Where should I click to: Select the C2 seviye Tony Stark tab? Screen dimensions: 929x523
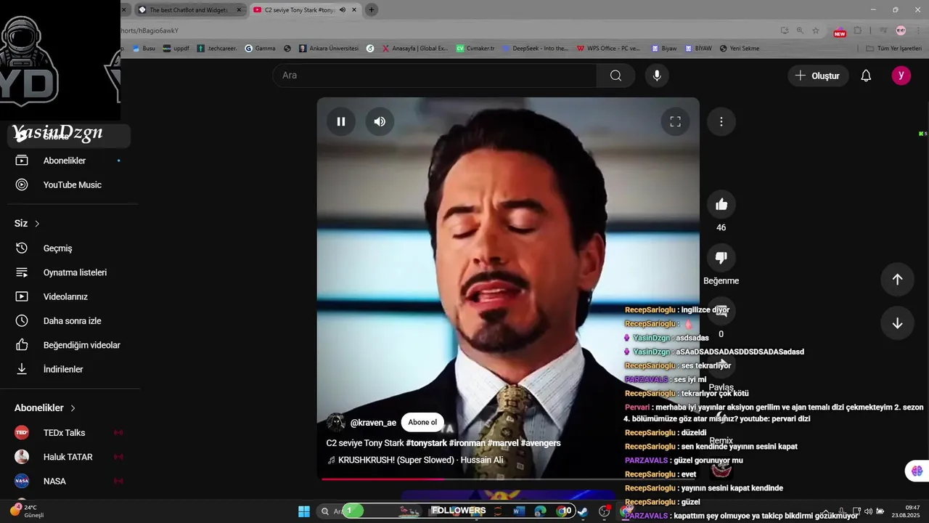coord(298,10)
